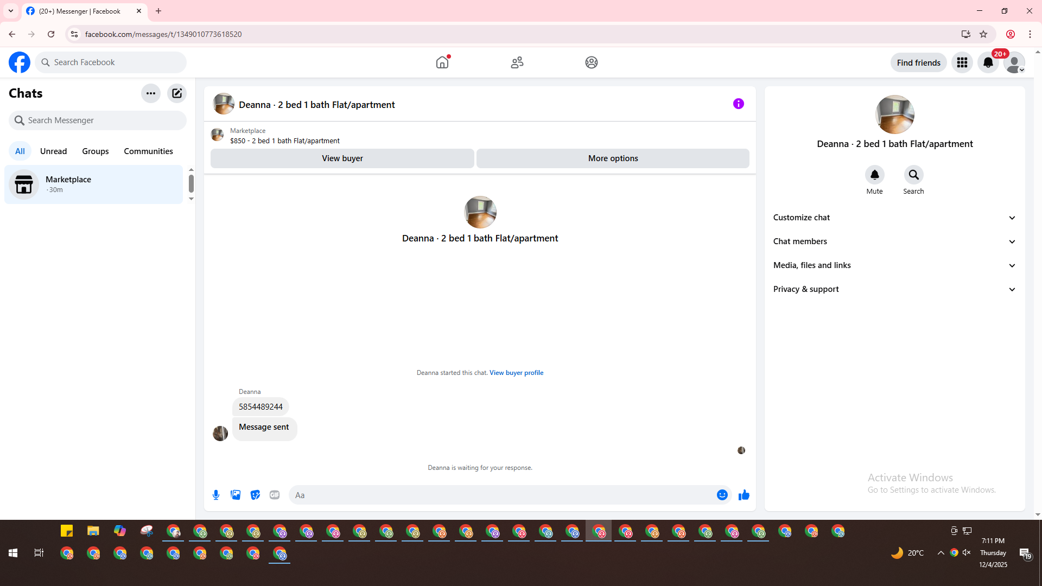Start a new message with compose icon
This screenshot has height=586, width=1042.
coord(177,93)
